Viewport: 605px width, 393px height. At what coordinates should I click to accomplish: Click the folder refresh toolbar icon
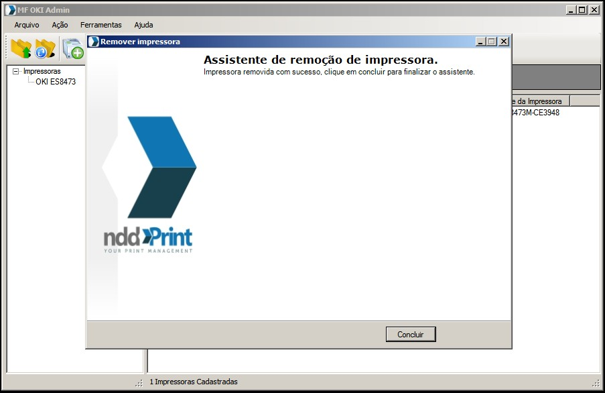pyautogui.click(x=45, y=49)
